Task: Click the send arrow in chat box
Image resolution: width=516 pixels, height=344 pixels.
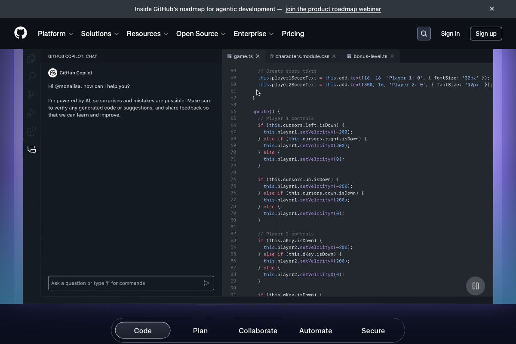Action: point(207,283)
